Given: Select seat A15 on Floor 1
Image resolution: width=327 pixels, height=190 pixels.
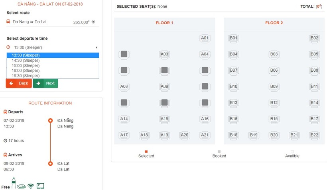Looking at the screenshot, I should click(164, 119).
